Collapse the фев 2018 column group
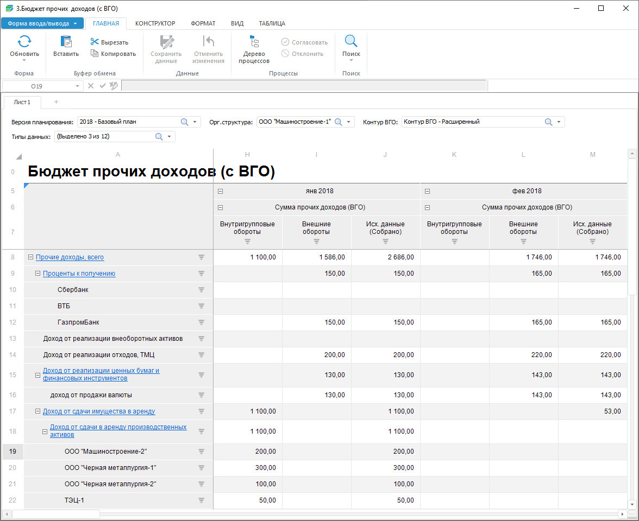639x521 pixels. [x=428, y=191]
